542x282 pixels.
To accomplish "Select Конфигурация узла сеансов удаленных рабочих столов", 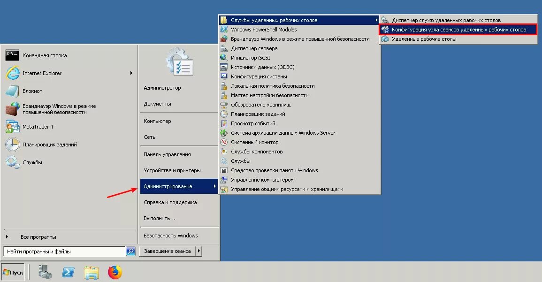I will [x=458, y=30].
